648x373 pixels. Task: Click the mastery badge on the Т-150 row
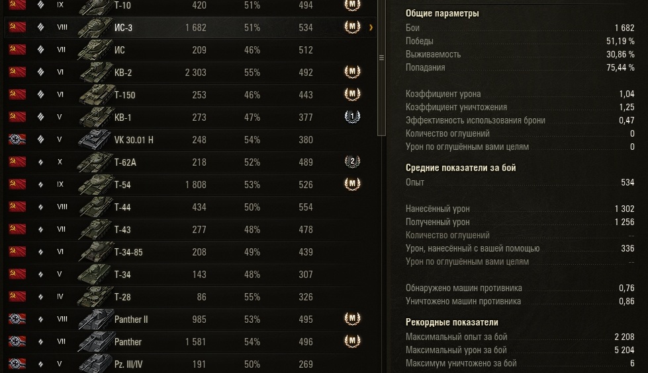(352, 94)
